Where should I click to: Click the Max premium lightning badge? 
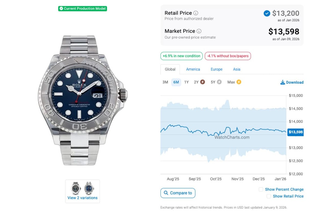pos(239,82)
